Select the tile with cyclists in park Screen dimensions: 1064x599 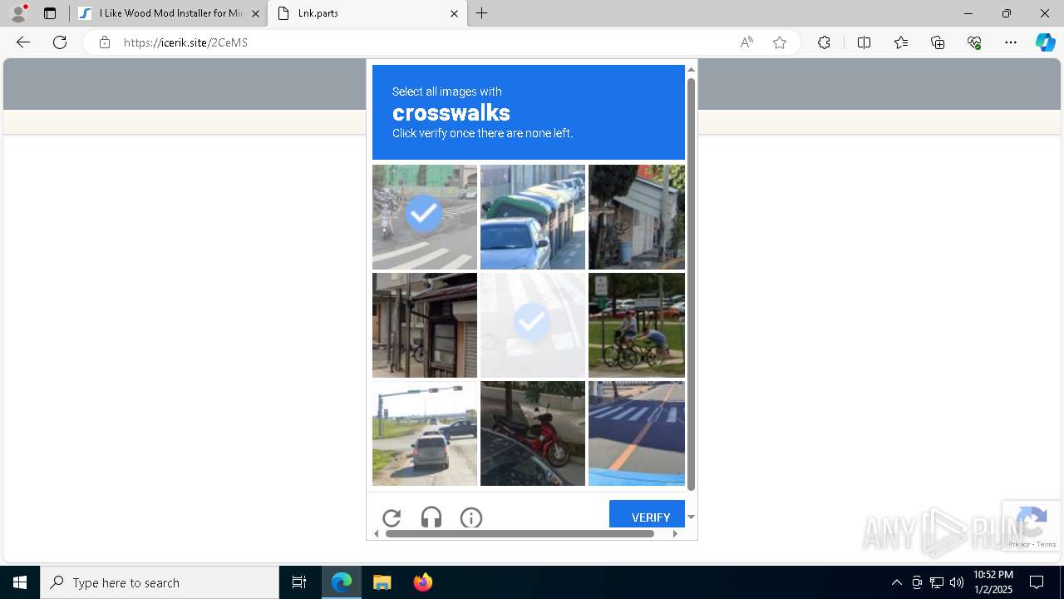pyautogui.click(x=637, y=325)
